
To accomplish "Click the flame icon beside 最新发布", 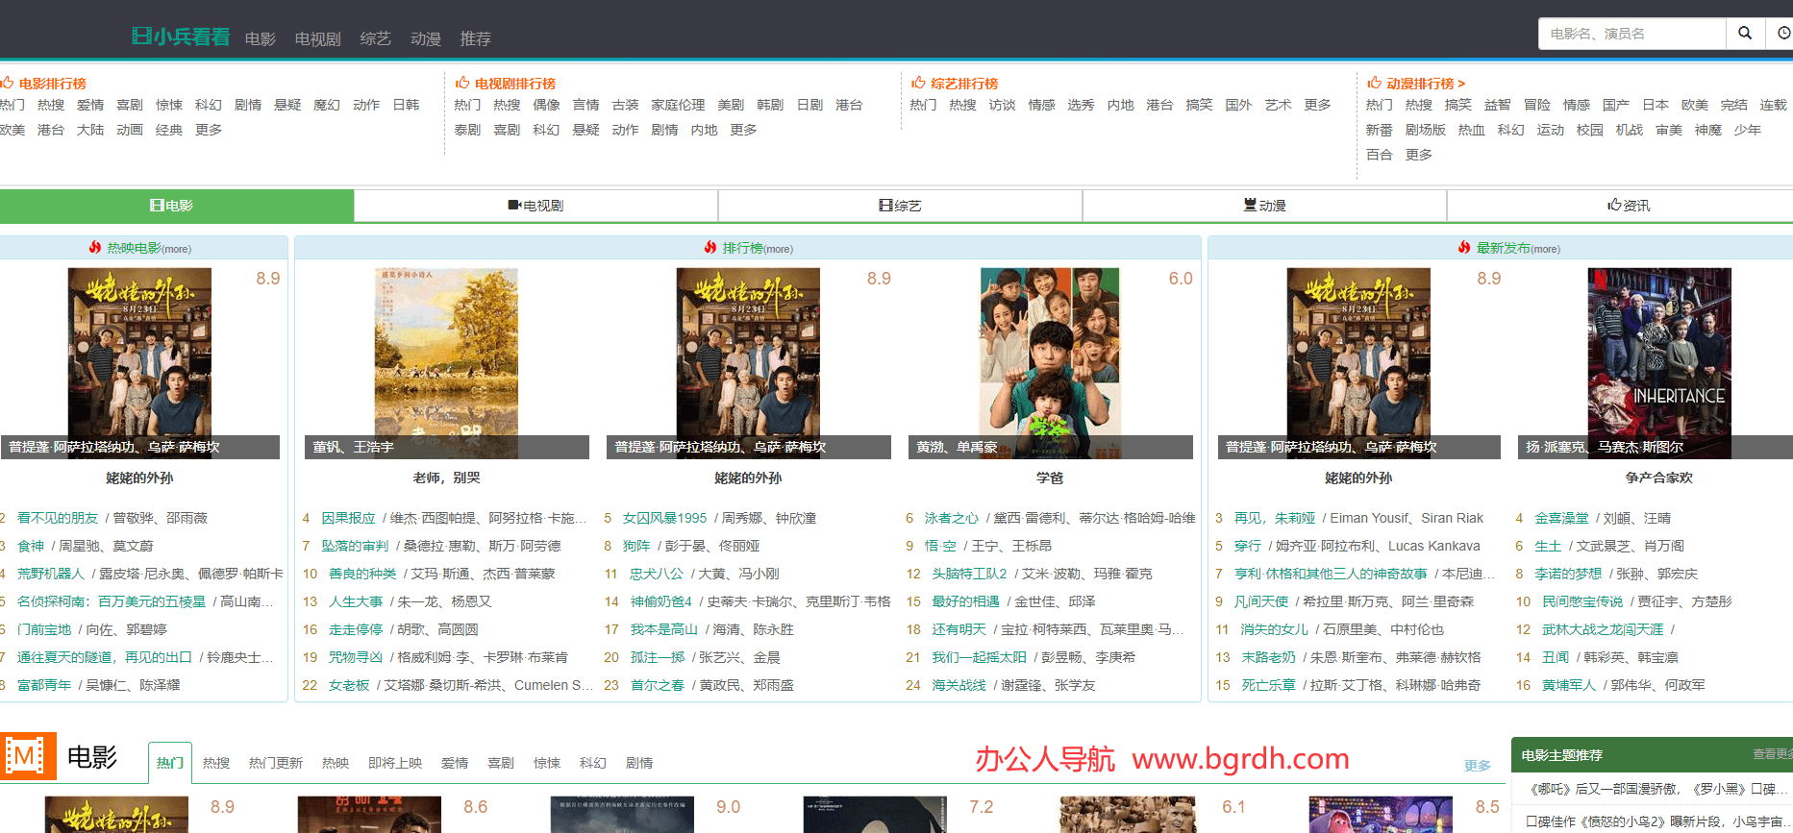I will [1464, 247].
